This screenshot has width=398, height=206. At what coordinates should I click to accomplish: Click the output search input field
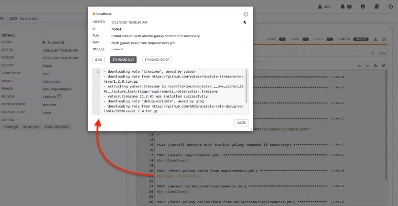[x=311, y=54]
